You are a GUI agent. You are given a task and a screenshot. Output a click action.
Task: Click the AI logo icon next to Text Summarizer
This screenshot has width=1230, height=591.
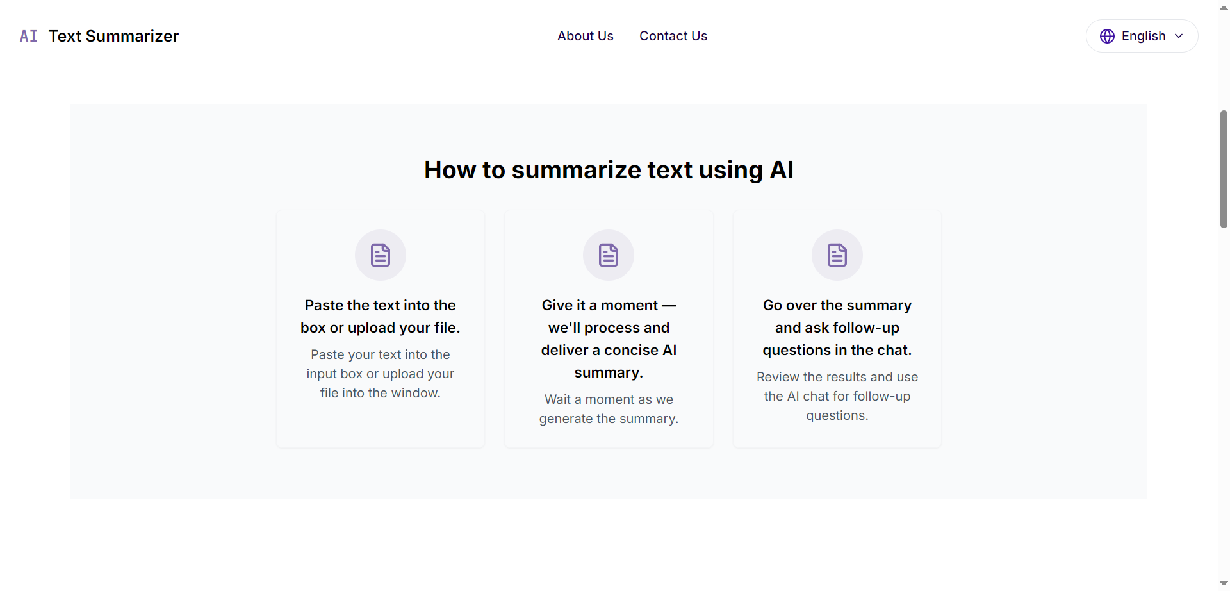pos(28,36)
